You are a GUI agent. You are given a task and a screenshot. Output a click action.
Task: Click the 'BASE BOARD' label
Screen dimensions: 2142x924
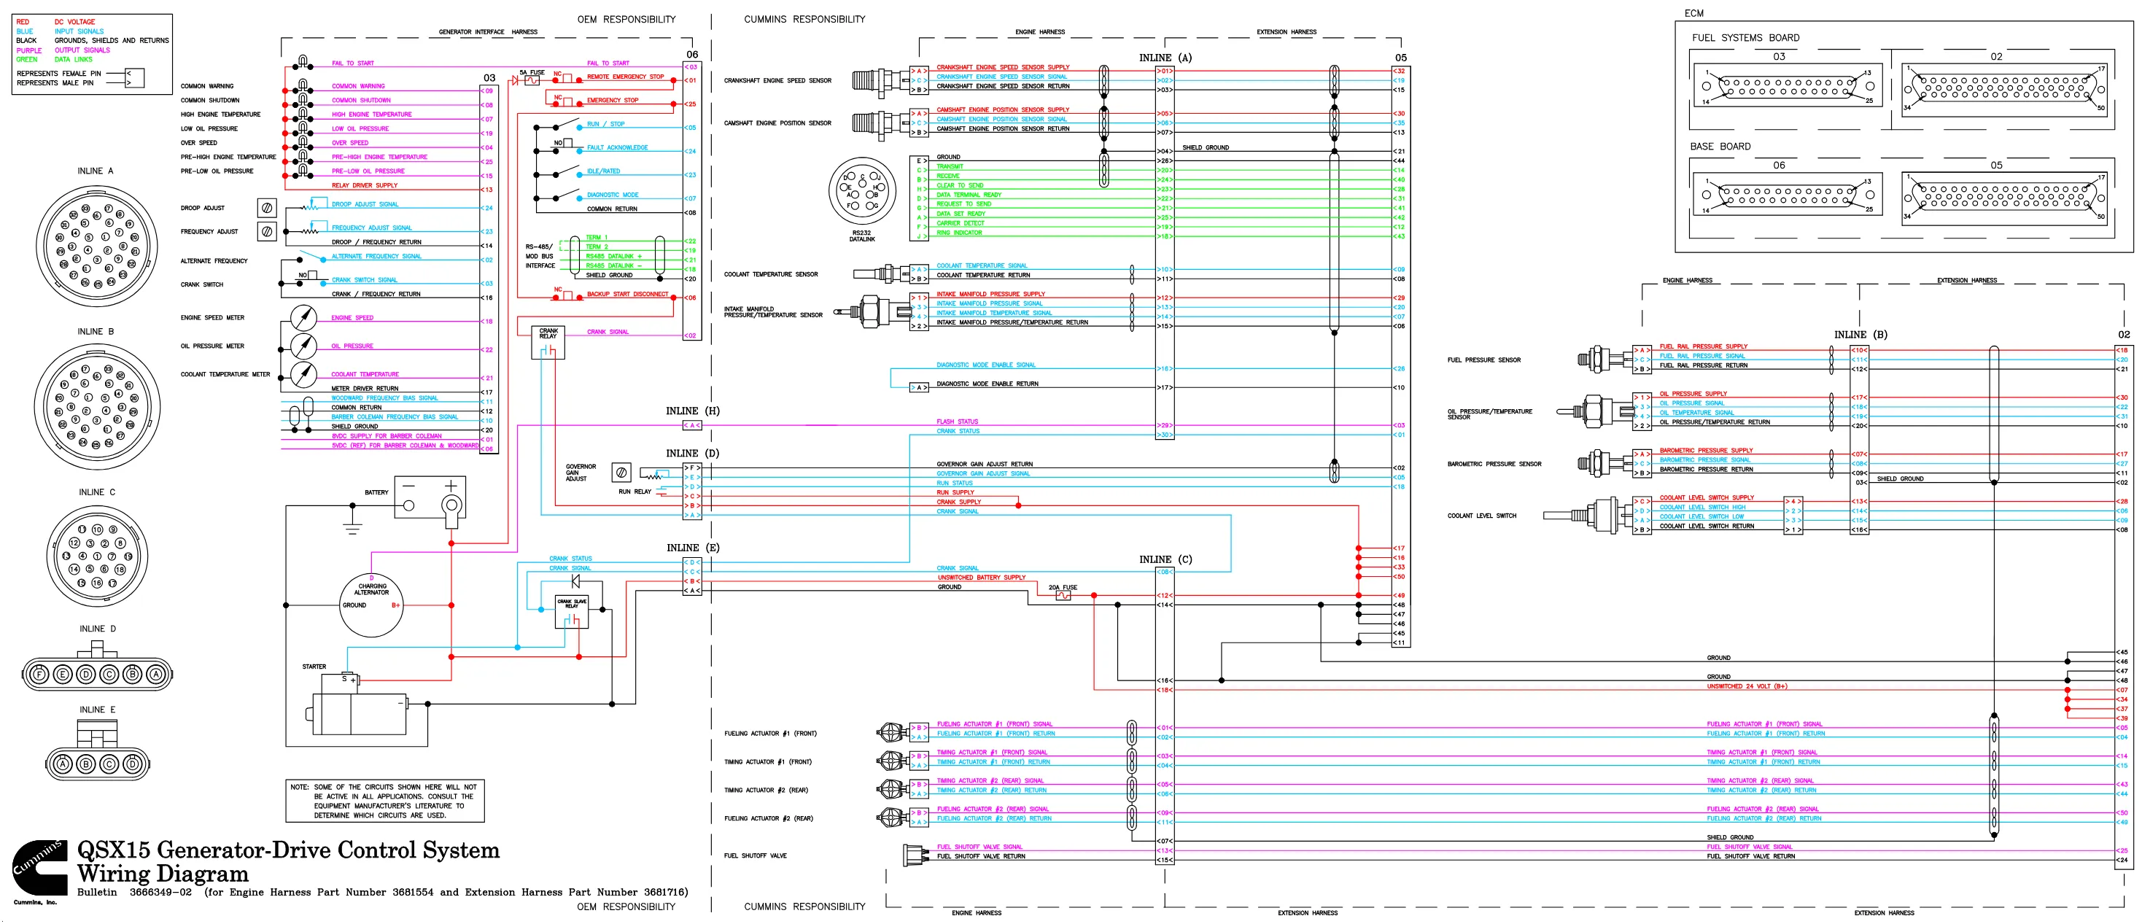point(1720,147)
